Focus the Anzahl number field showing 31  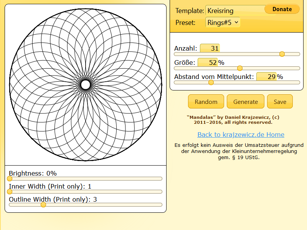tap(210, 48)
